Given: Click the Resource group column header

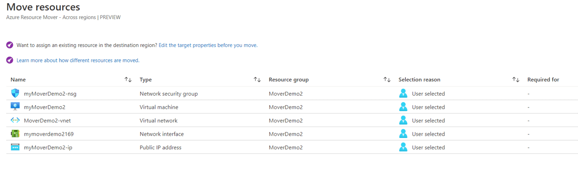Looking at the screenshot, I should pyautogui.click(x=289, y=80).
